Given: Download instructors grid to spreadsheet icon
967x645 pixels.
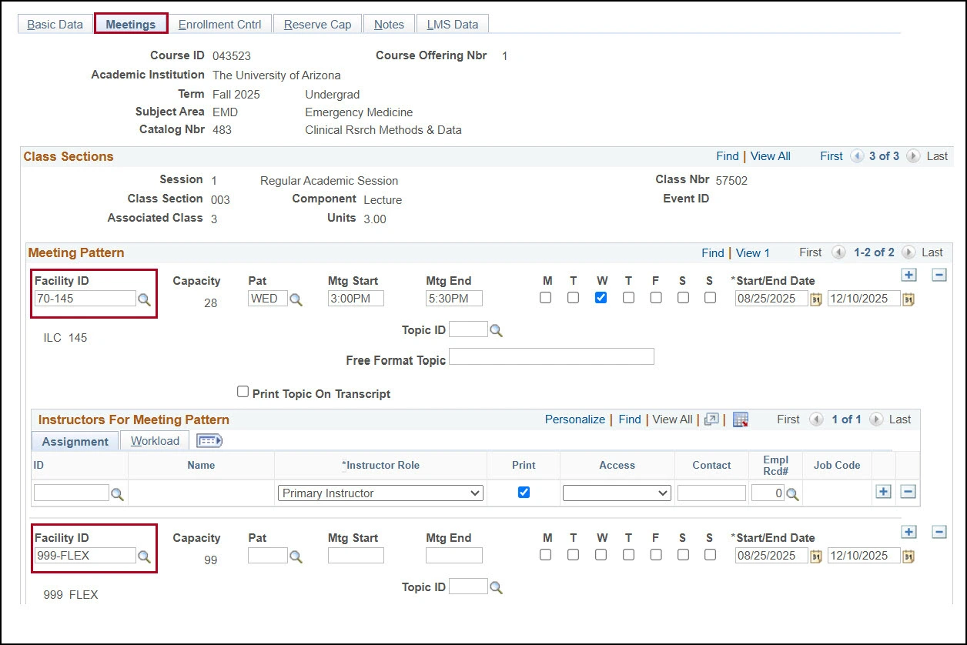Looking at the screenshot, I should 741,419.
